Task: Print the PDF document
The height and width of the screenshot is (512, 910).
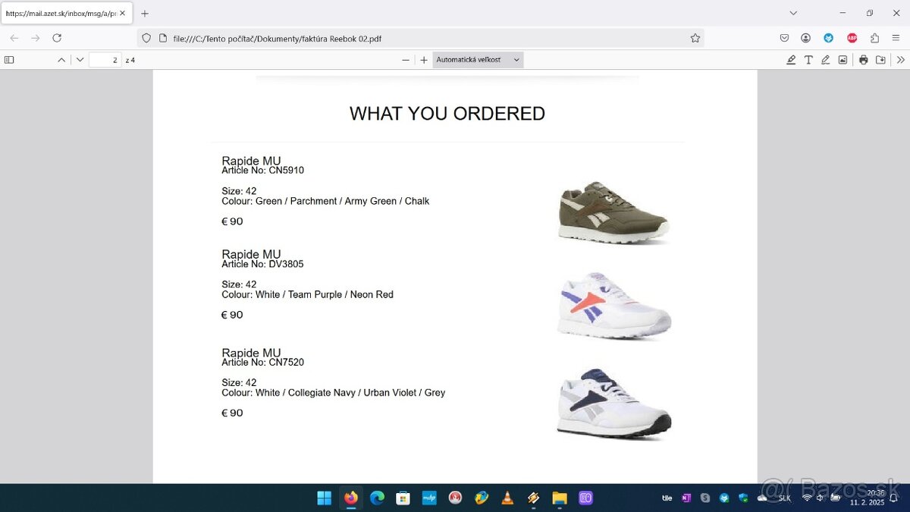Action: pos(863,60)
